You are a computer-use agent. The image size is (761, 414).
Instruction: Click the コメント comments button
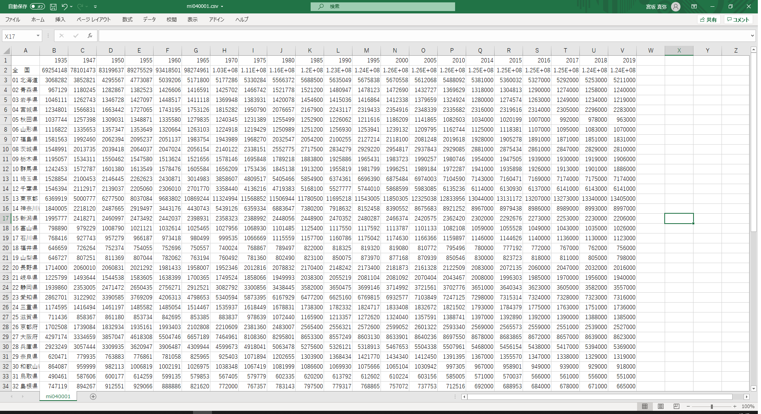tap(739, 20)
